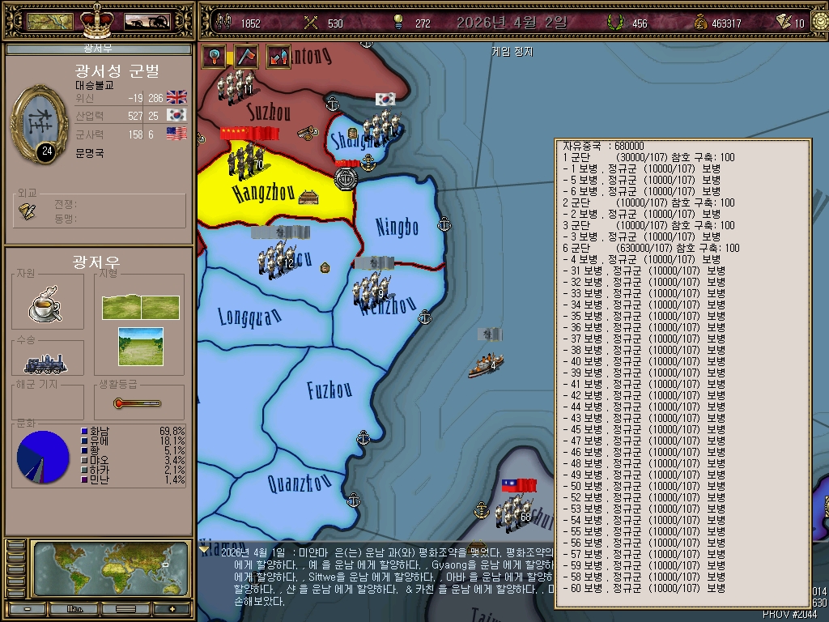Click the 게임 정지 paused indicator
Screen dimensions: 829x622
[512, 51]
